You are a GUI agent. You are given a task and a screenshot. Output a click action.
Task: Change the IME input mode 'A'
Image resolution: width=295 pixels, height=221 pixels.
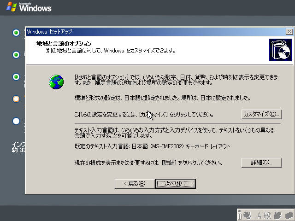[259, 215]
